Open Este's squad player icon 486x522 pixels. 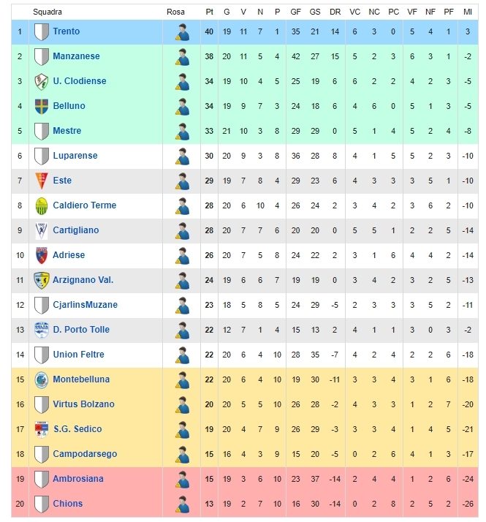182,181
